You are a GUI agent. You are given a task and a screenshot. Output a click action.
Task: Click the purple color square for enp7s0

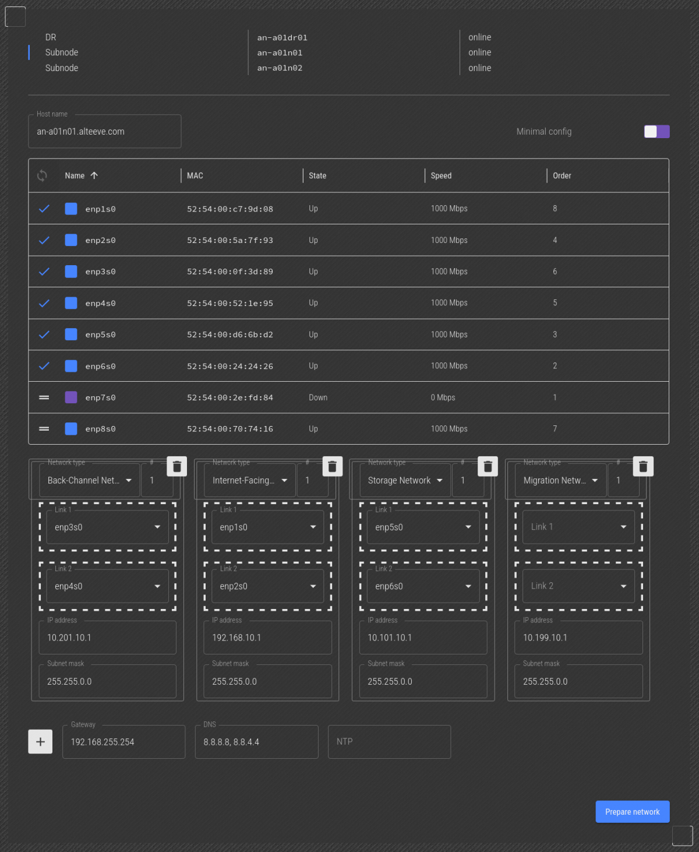pyautogui.click(x=71, y=397)
